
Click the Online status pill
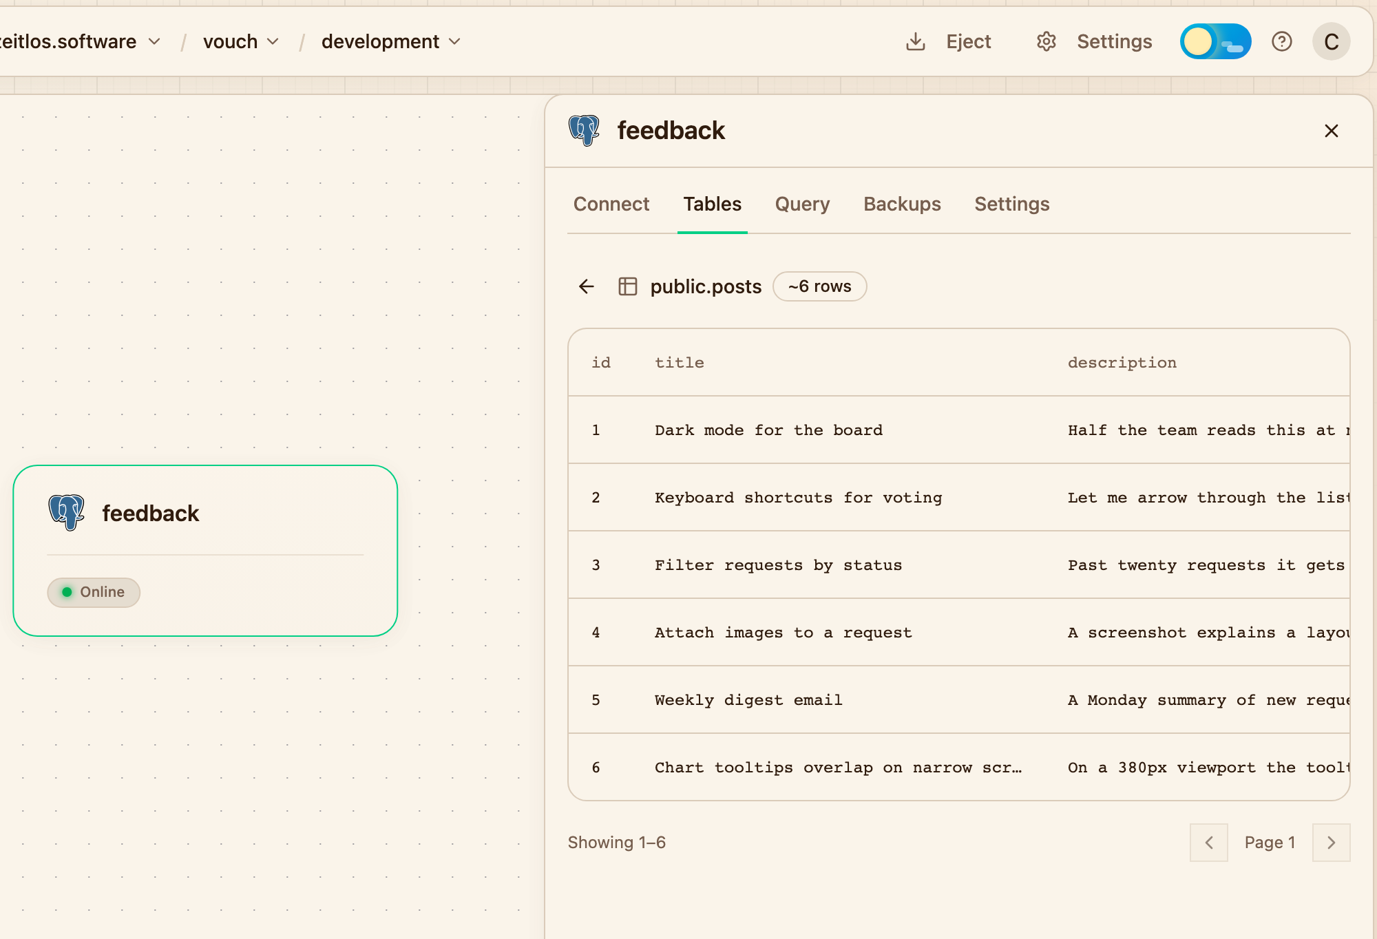point(94,592)
